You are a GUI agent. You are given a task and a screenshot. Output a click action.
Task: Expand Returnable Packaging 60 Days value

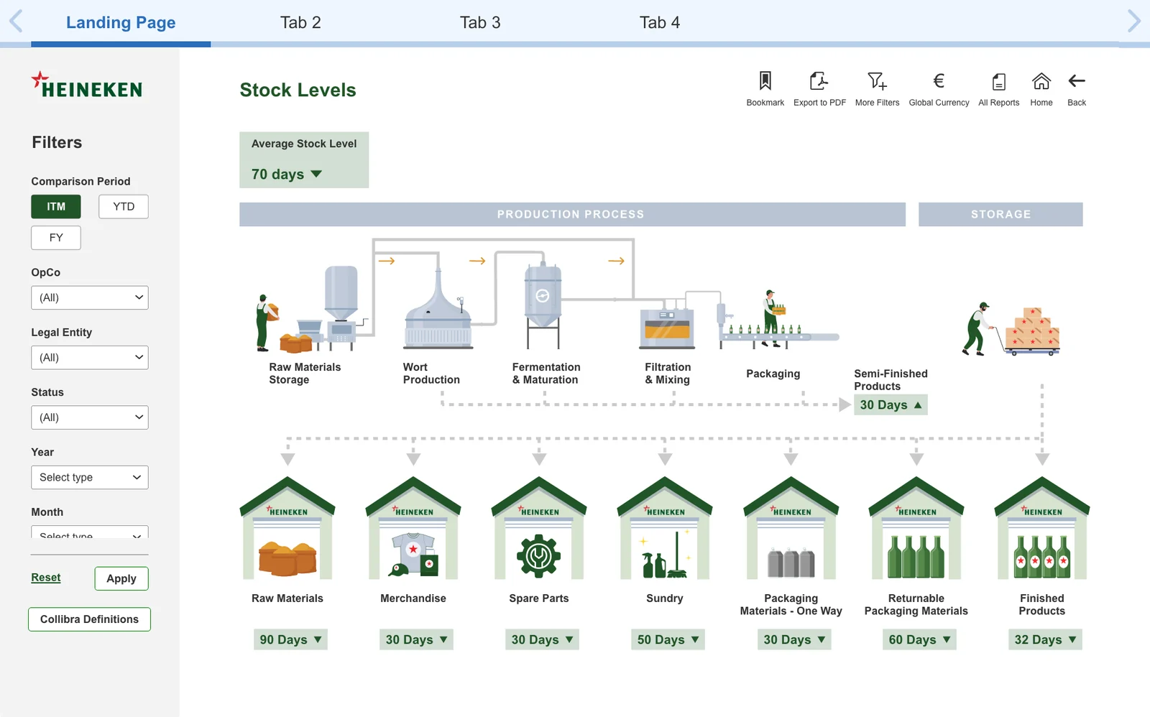[919, 639]
